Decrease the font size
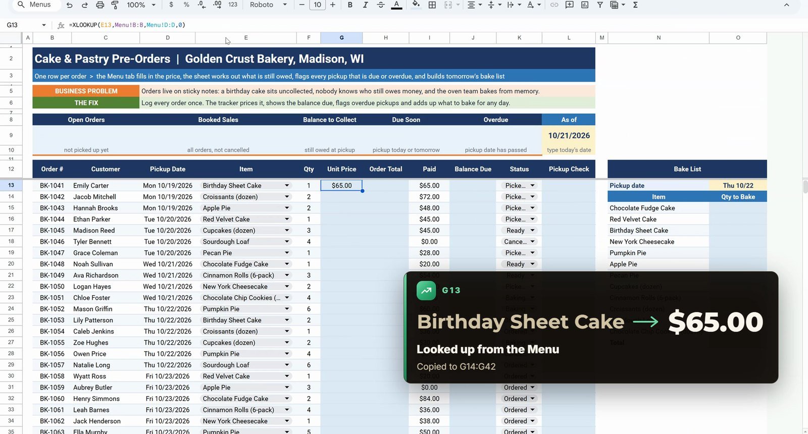808x434 pixels. pyautogui.click(x=301, y=5)
